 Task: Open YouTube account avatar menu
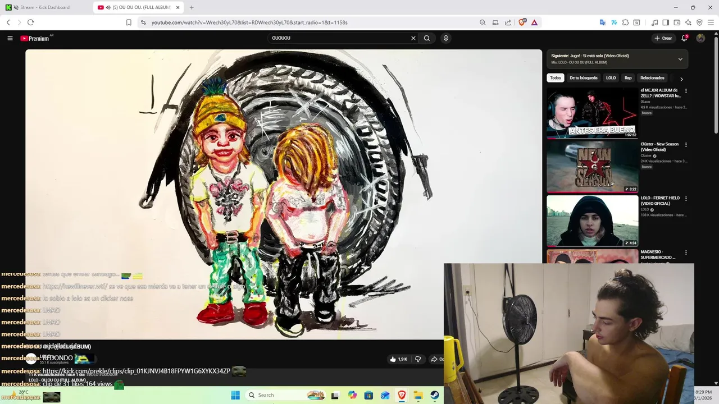click(700, 38)
